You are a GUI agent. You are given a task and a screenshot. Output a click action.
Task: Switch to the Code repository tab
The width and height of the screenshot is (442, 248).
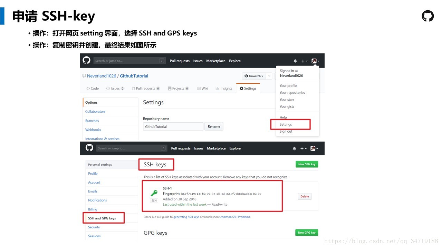coord(93,89)
